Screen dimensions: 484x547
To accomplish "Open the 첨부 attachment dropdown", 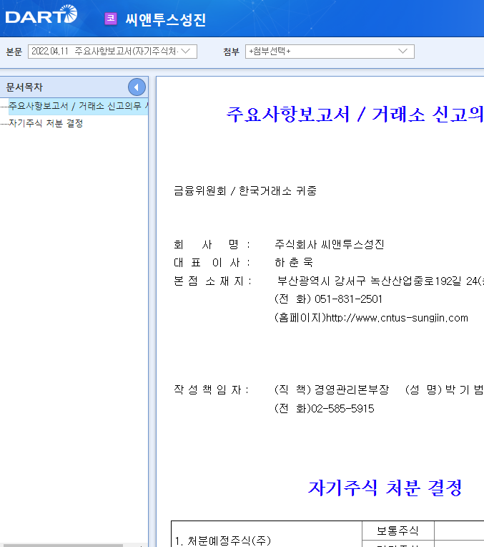I will click(x=330, y=52).
